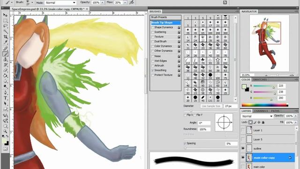Switch to the Swatches tab
The height and width of the screenshot is (169, 300).
pos(260,79)
